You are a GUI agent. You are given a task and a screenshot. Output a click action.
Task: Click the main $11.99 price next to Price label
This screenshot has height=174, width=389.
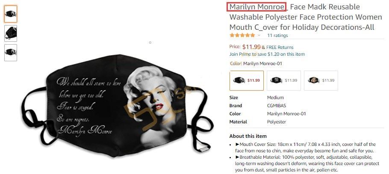(251, 47)
